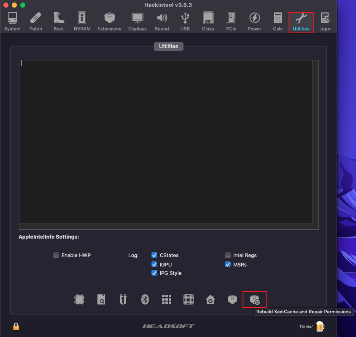Viewport: 356px width, 337px height.
Task: Click the CPU chip icon at bottom
Action: pyautogui.click(x=79, y=299)
